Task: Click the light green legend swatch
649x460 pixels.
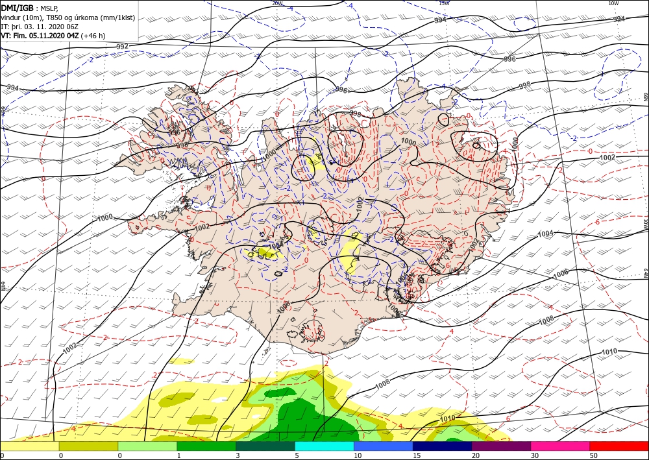Action: [x=147, y=446]
